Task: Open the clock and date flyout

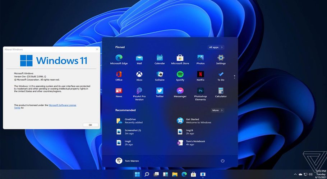Action: [321, 174]
